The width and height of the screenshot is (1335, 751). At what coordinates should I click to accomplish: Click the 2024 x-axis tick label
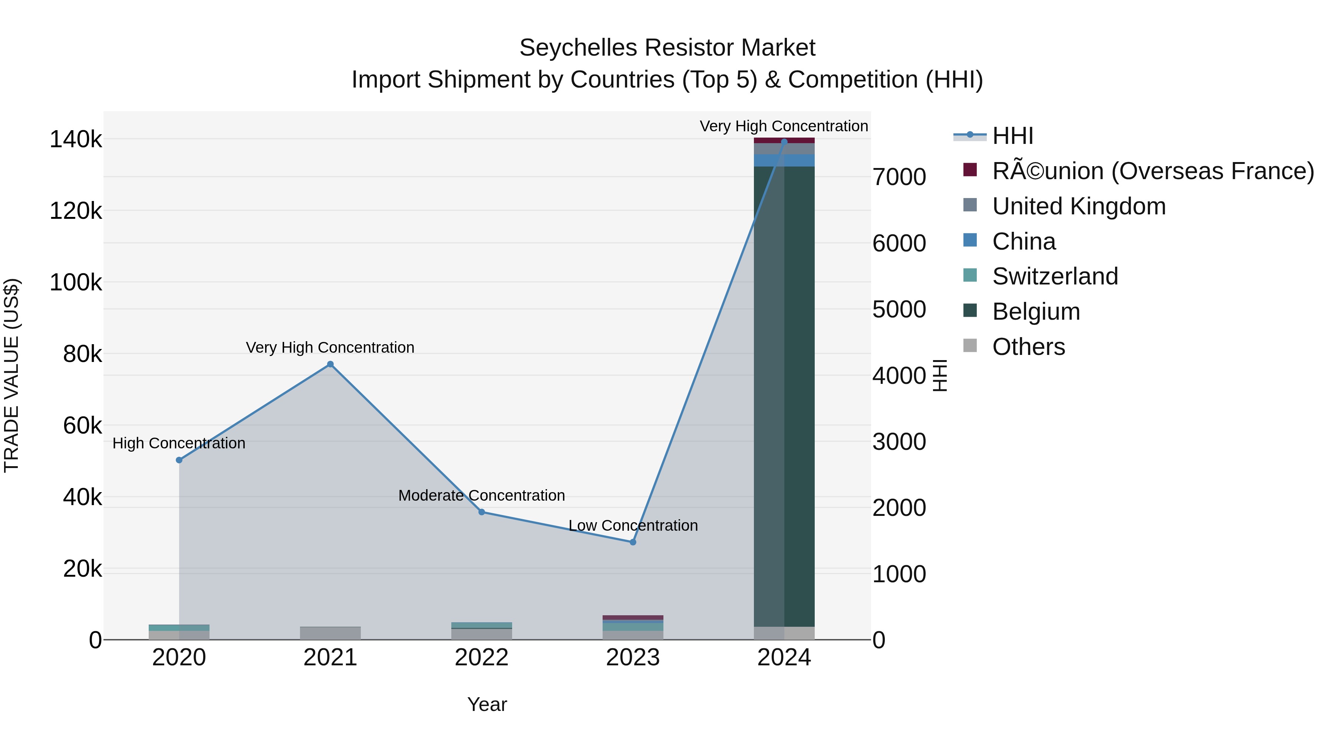(784, 658)
